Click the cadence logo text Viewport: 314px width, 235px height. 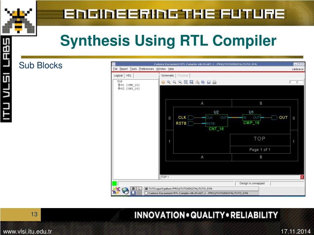298,69
